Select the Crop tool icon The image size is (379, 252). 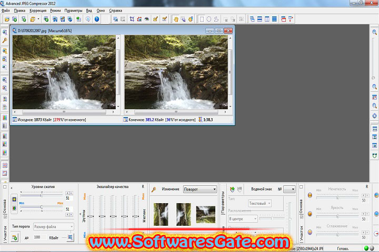(132, 19)
